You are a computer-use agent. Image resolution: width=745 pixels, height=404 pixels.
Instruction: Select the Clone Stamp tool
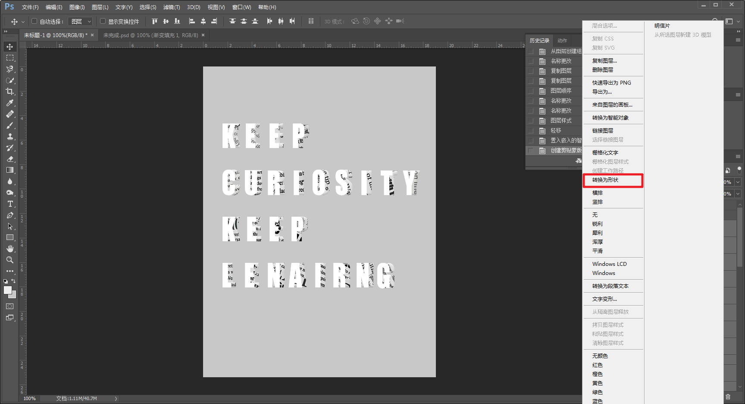coord(10,136)
